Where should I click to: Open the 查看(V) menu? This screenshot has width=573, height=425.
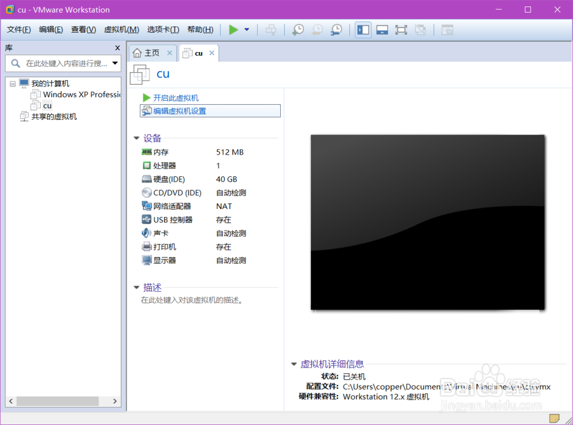pyautogui.click(x=83, y=30)
